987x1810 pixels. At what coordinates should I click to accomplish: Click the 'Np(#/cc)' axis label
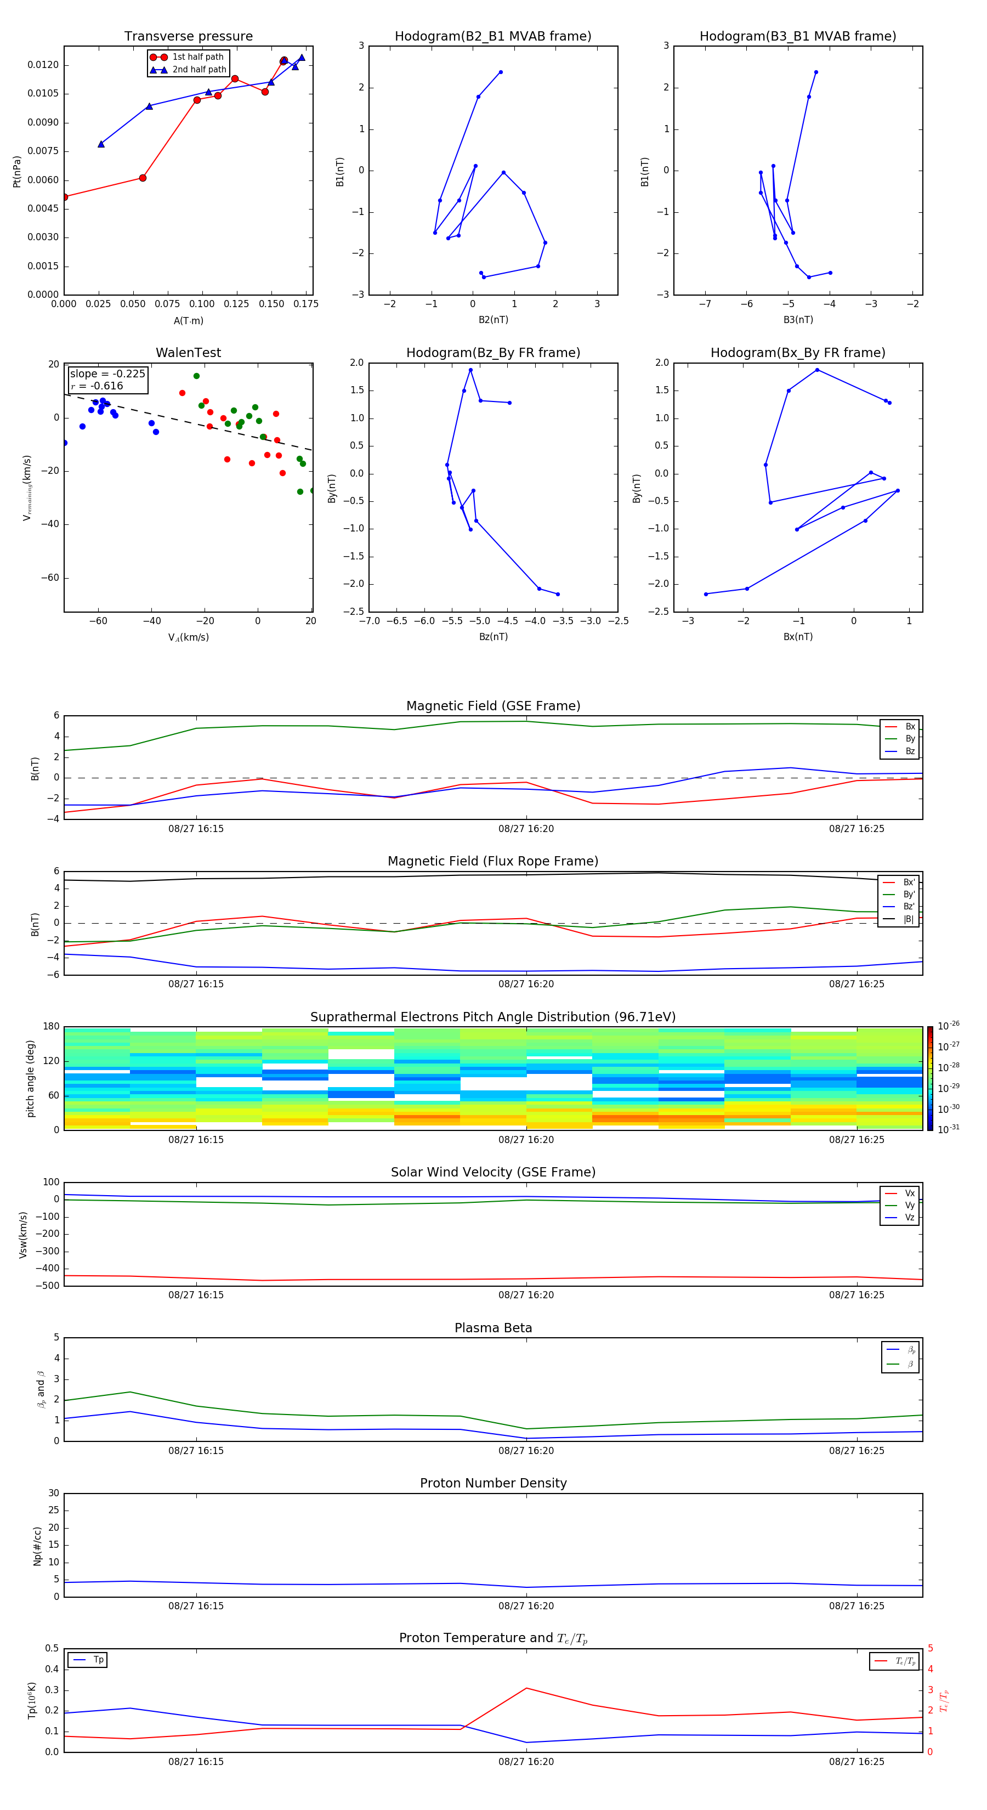[37, 1546]
